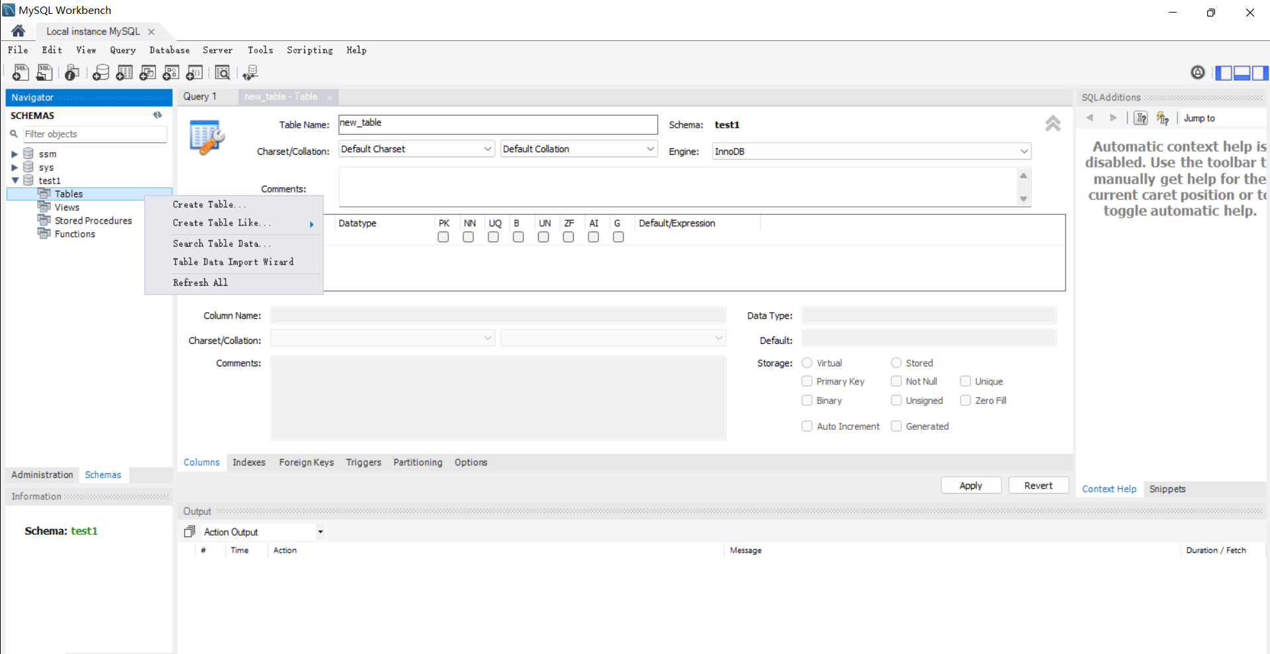Toggle the left sidebar panel visibility
Image resolution: width=1270 pixels, height=654 pixels.
1224,73
